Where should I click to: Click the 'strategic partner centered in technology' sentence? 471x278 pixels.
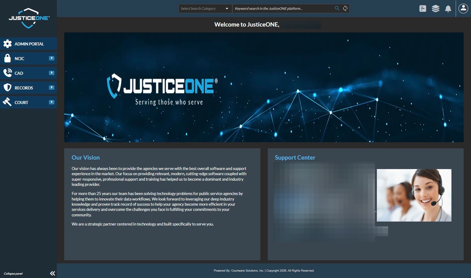pos(143,224)
